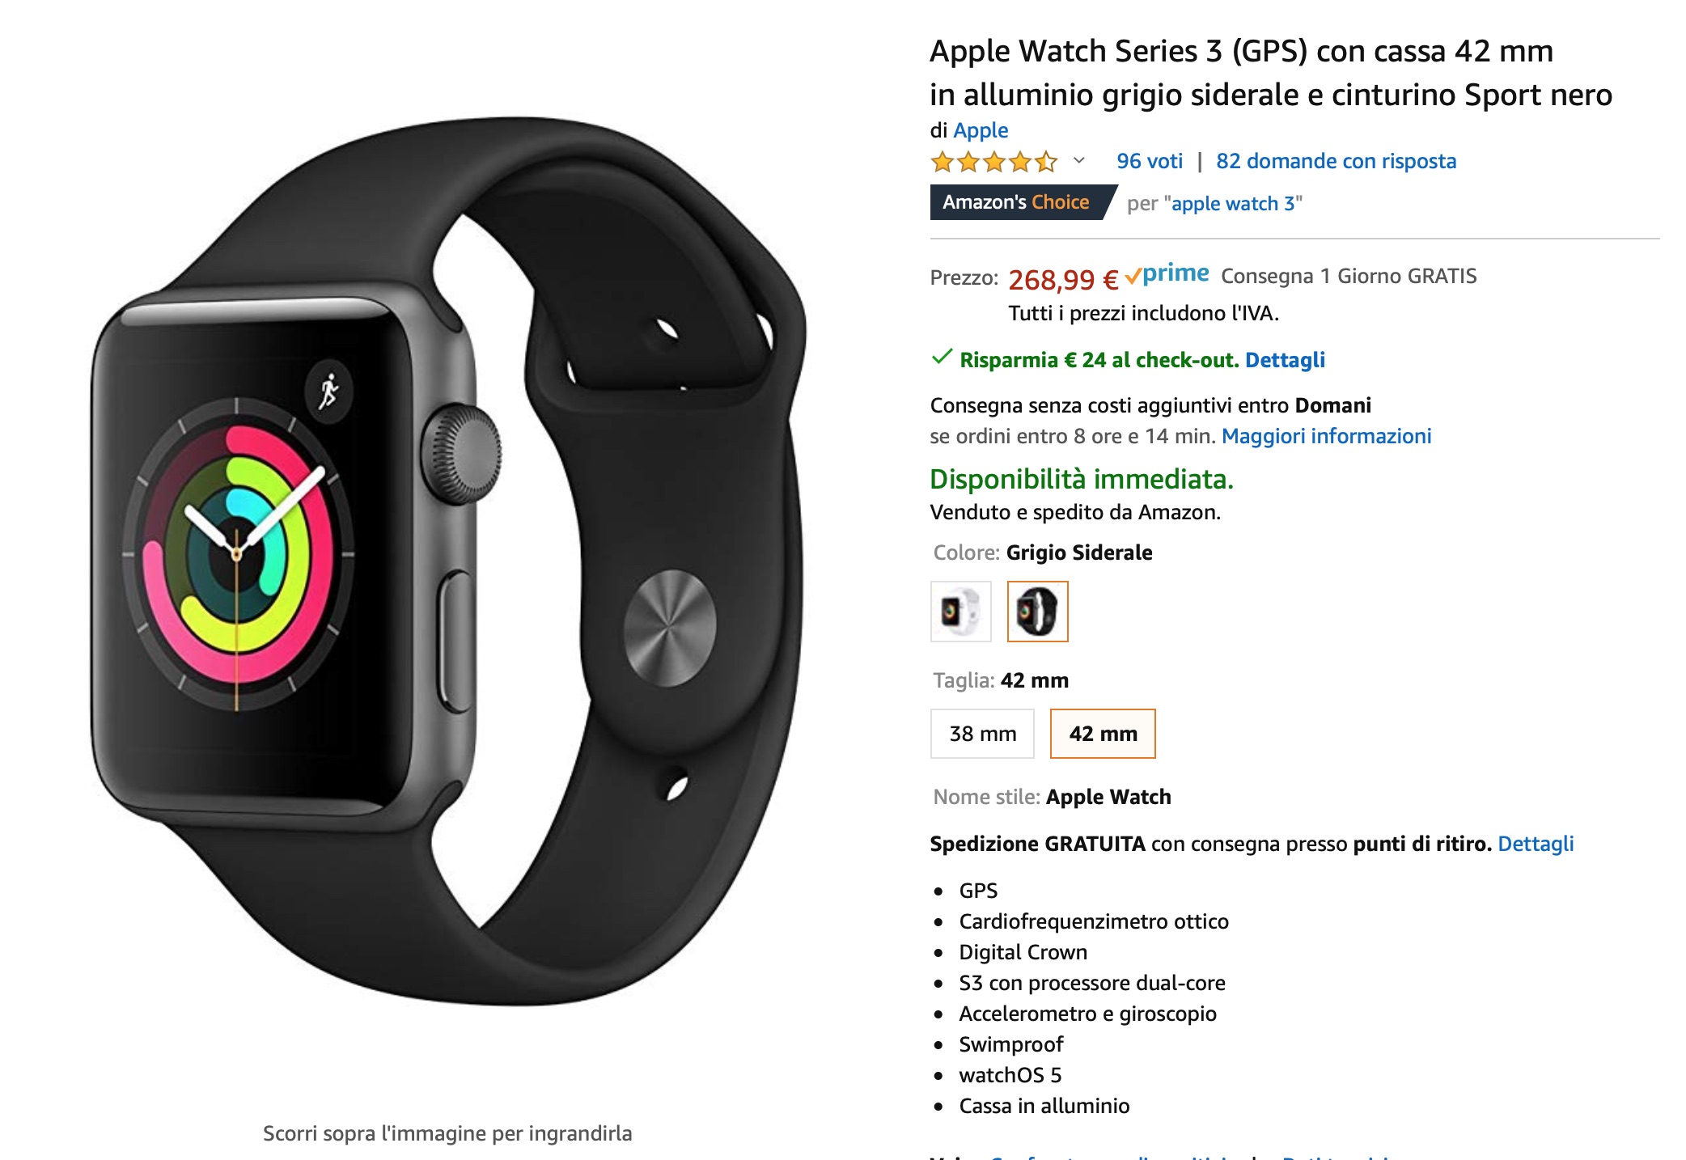Click the Apple brand link

tap(981, 130)
